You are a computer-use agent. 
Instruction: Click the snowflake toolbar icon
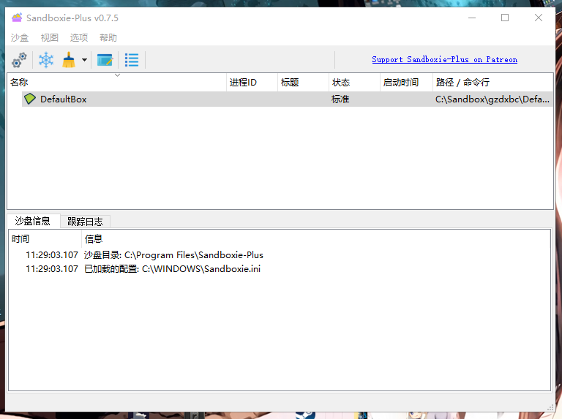tap(46, 60)
